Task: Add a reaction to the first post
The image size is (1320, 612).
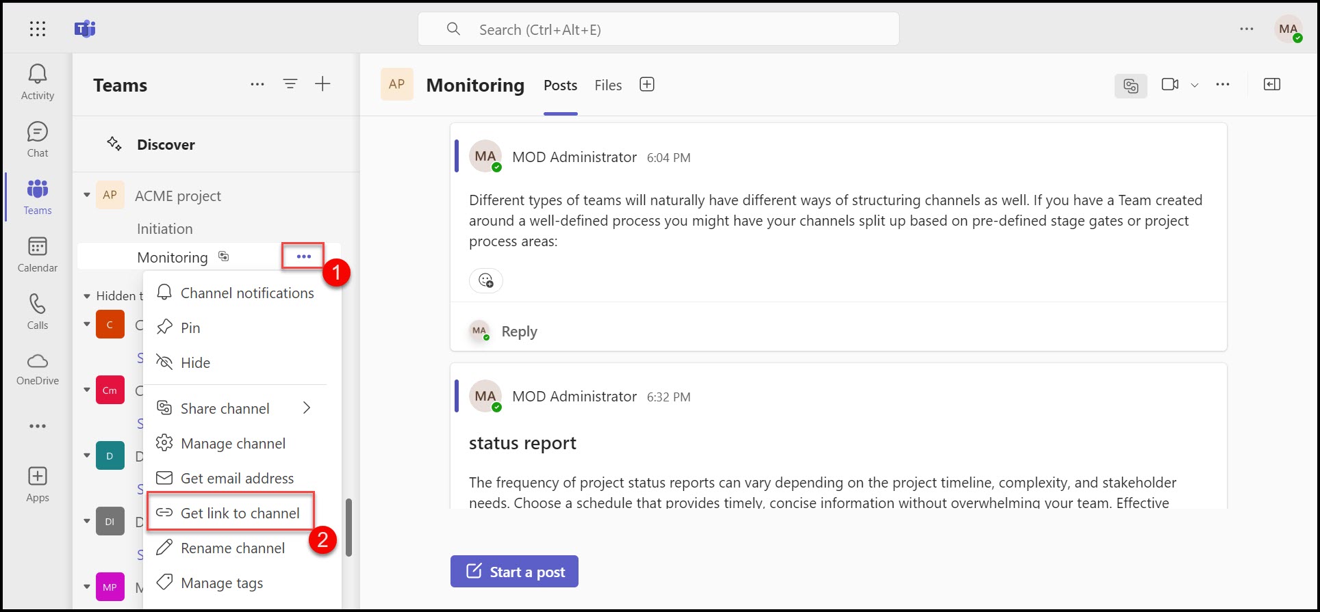Action: [486, 280]
